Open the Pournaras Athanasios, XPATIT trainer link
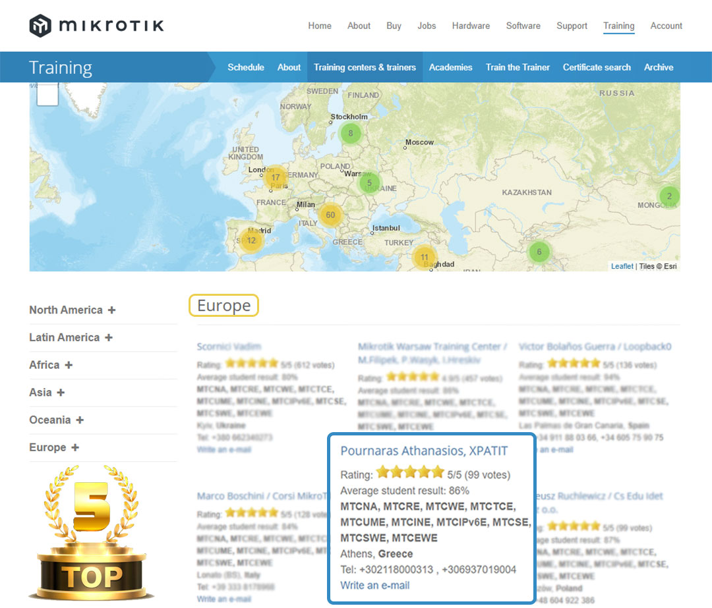 pos(424,451)
